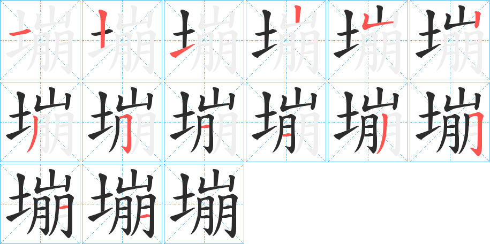Viewport: 490px width, 244px height.
Task: Select the fourth panel showing mountain's red center stroke
Action: coord(286,40)
